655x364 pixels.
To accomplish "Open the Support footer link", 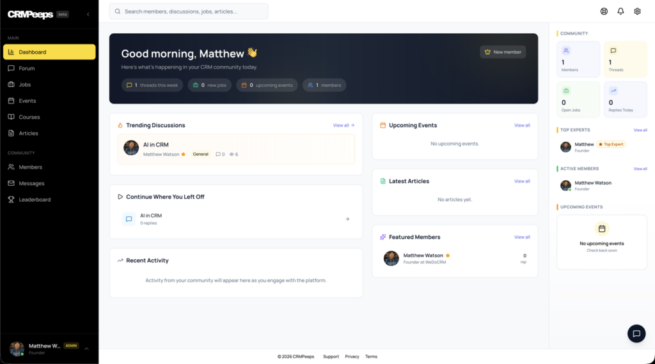I will click(331, 356).
